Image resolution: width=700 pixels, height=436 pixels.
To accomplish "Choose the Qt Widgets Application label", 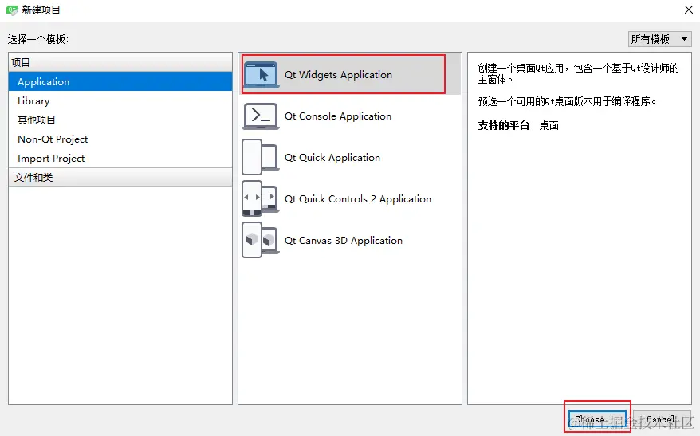I will (338, 74).
